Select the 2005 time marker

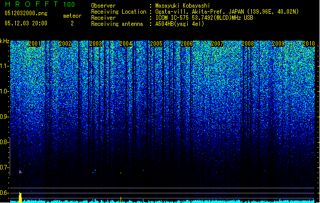156,44
